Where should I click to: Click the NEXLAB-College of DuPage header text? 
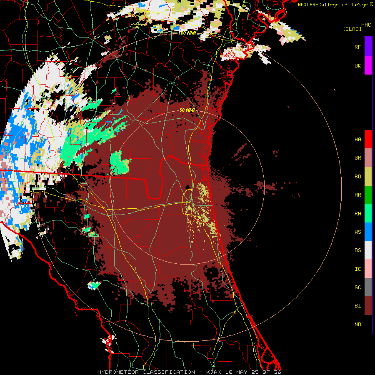pos(332,5)
